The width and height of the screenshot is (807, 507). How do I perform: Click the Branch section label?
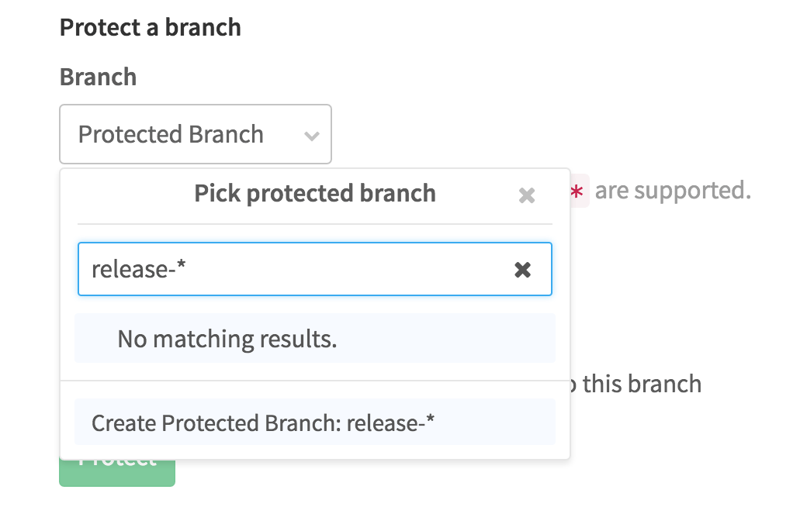[98, 76]
